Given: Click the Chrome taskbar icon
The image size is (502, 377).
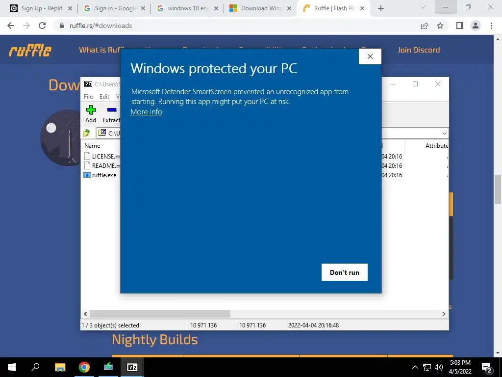Looking at the screenshot, I should click(84, 367).
